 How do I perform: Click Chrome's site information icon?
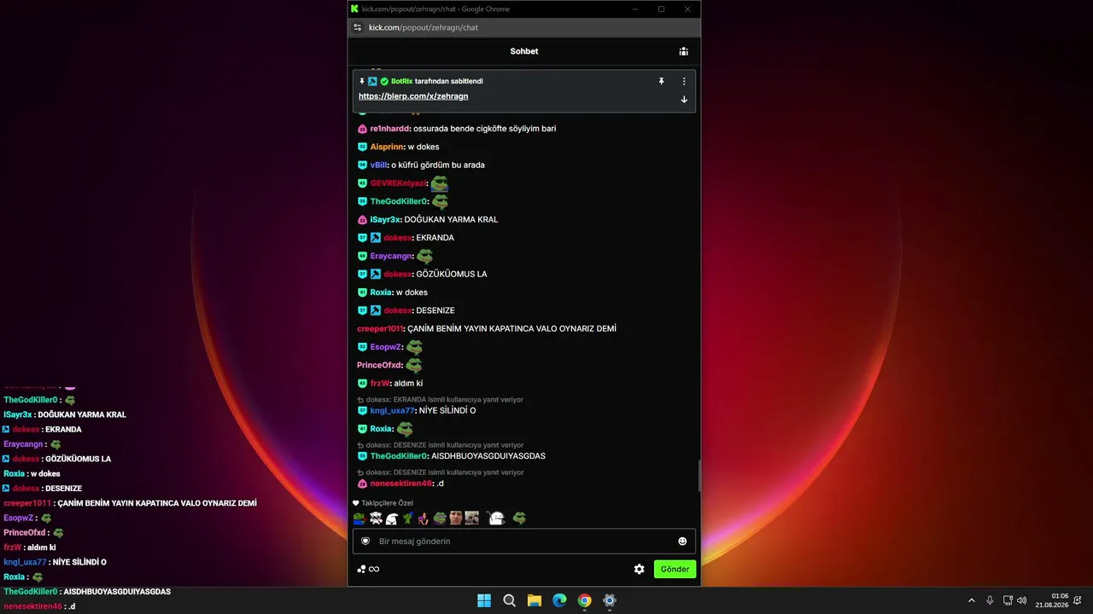[x=358, y=27]
